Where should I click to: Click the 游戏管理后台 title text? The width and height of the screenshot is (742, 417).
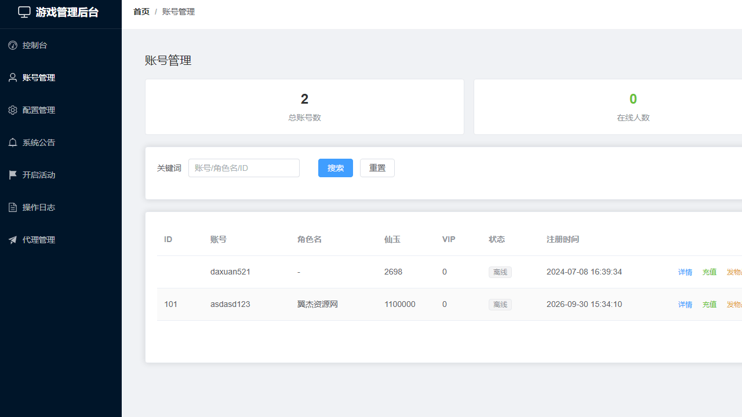click(x=67, y=12)
